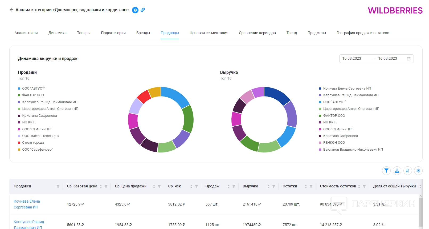Click the start date field showing 10.08.2023
The image size is (429, 229).
(x=352, y=59)
